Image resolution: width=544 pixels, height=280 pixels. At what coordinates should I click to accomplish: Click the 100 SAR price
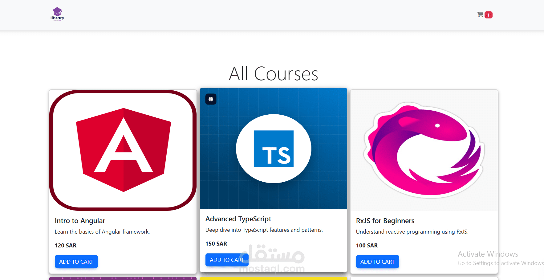[x=367, y=245]
